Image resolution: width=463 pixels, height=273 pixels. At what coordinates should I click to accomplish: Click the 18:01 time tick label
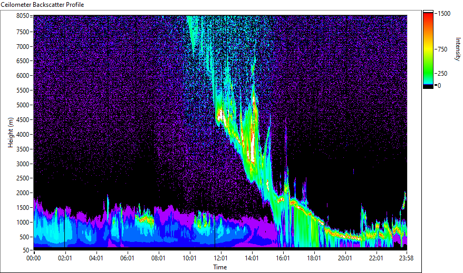coord(314,258)
